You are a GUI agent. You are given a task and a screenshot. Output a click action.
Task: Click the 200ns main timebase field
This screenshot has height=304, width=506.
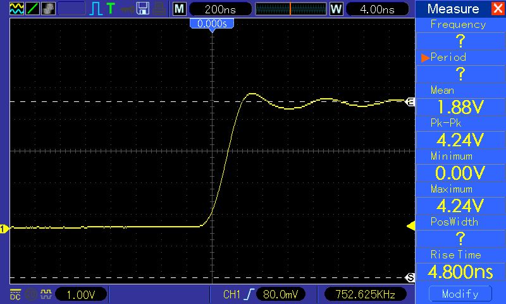220,9
